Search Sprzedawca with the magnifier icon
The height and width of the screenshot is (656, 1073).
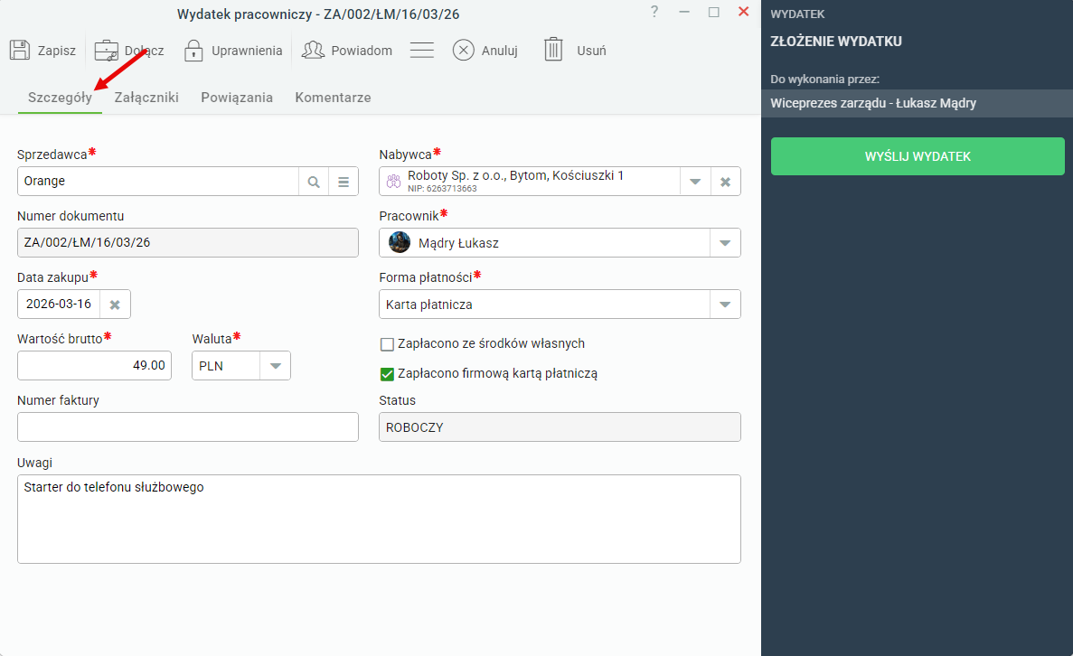pos(314,182)
